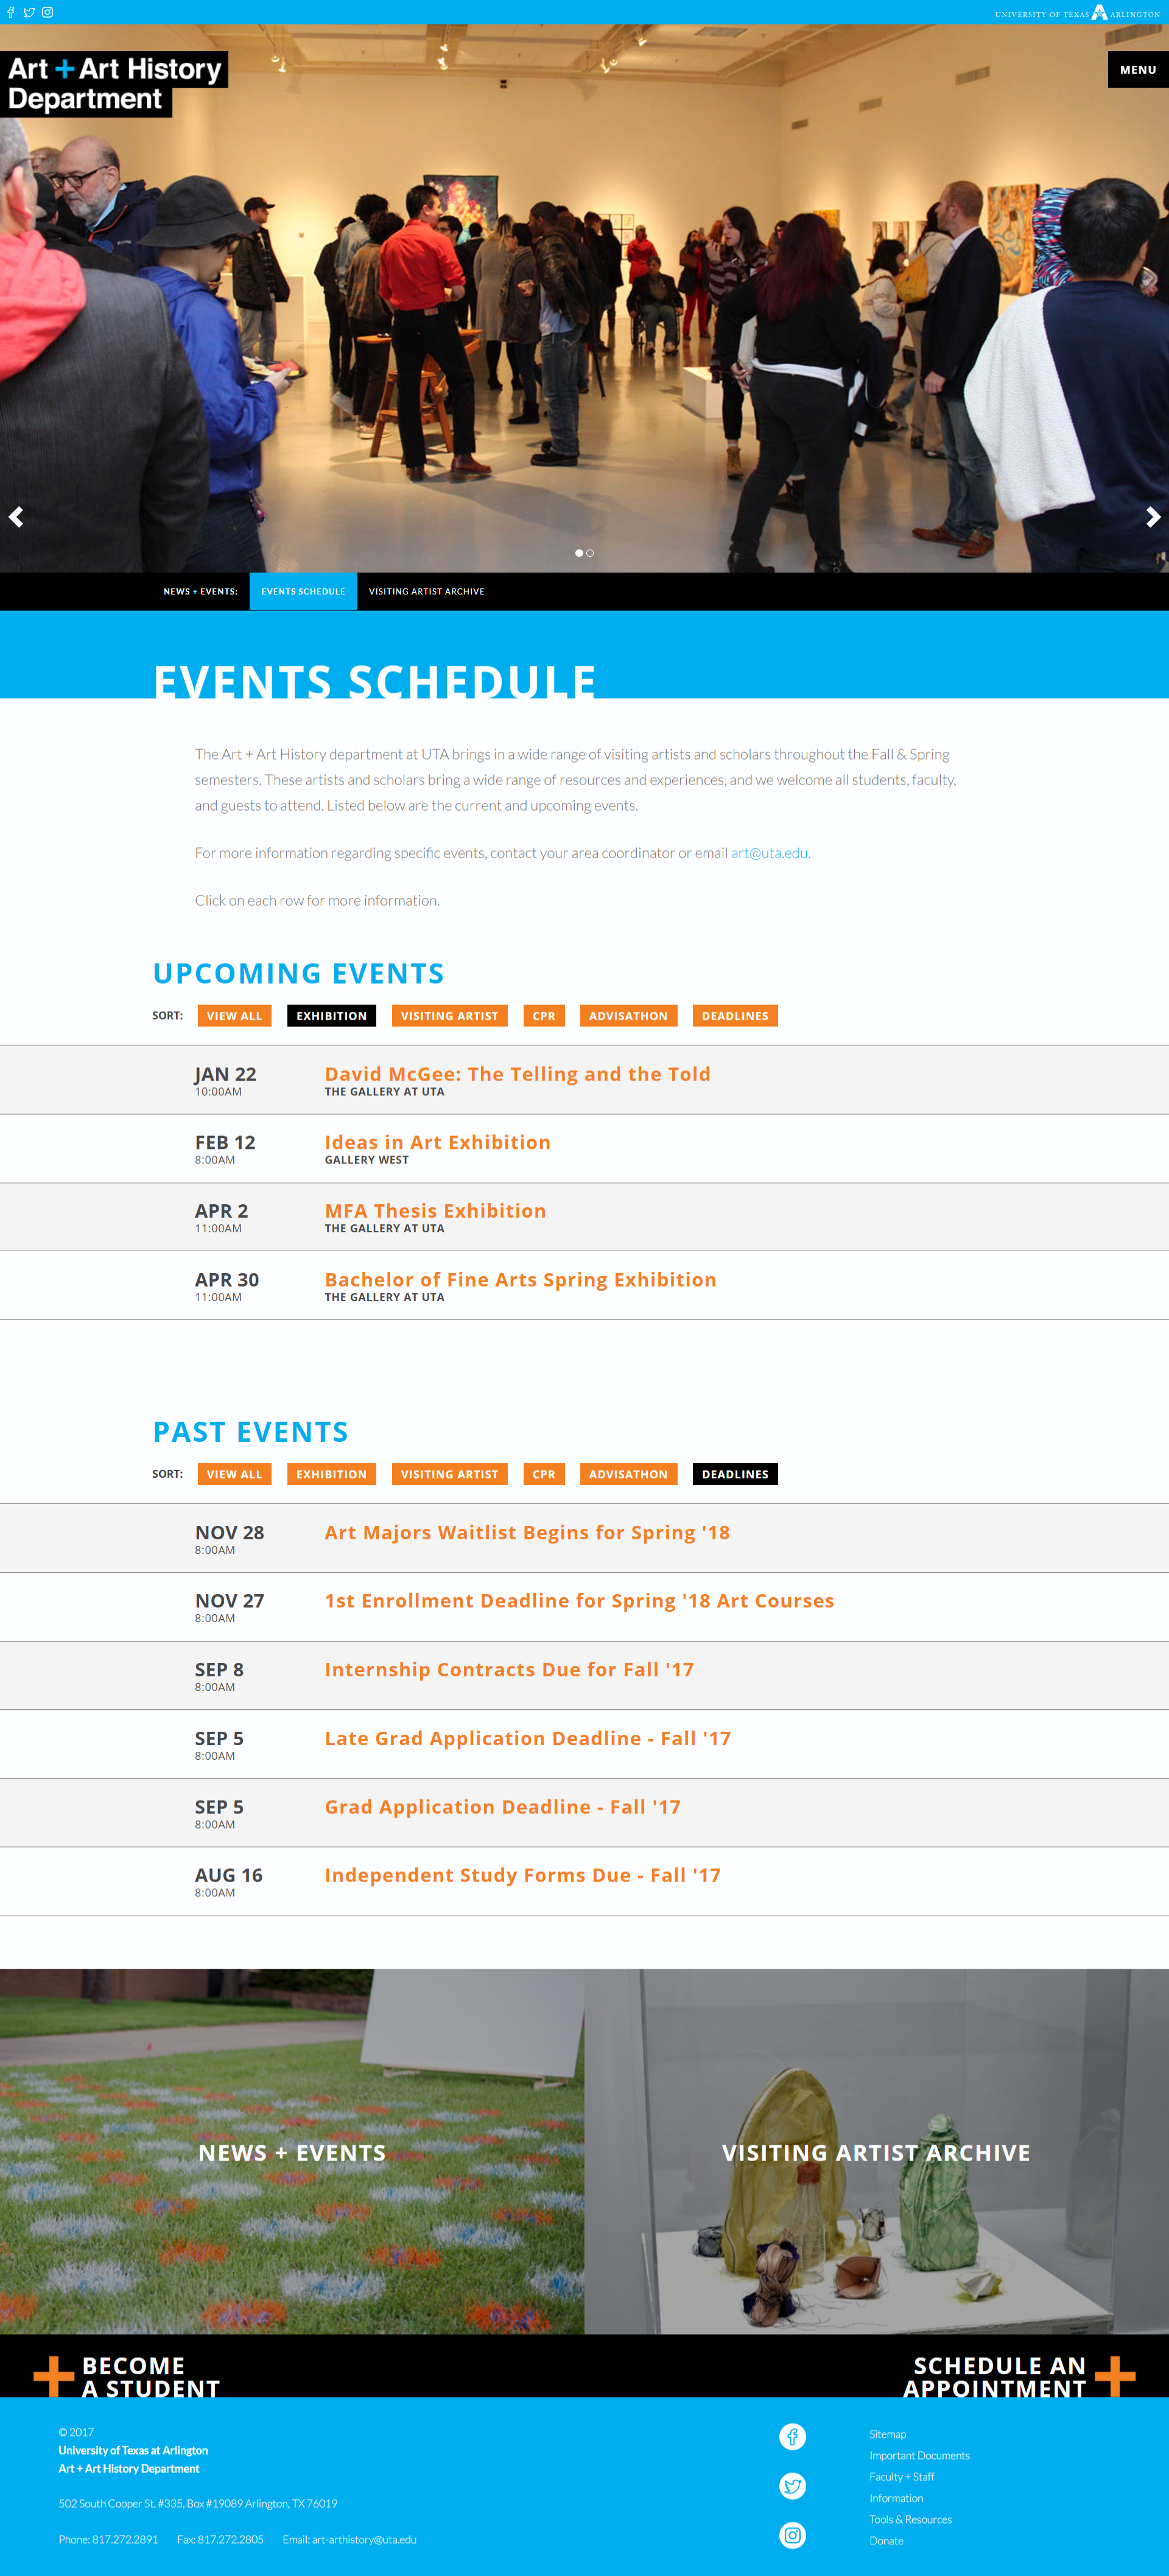Switch to Visiting Artist Archive tab
1169x2576 pixels.
pyautogui.click(x=426, y=591)
